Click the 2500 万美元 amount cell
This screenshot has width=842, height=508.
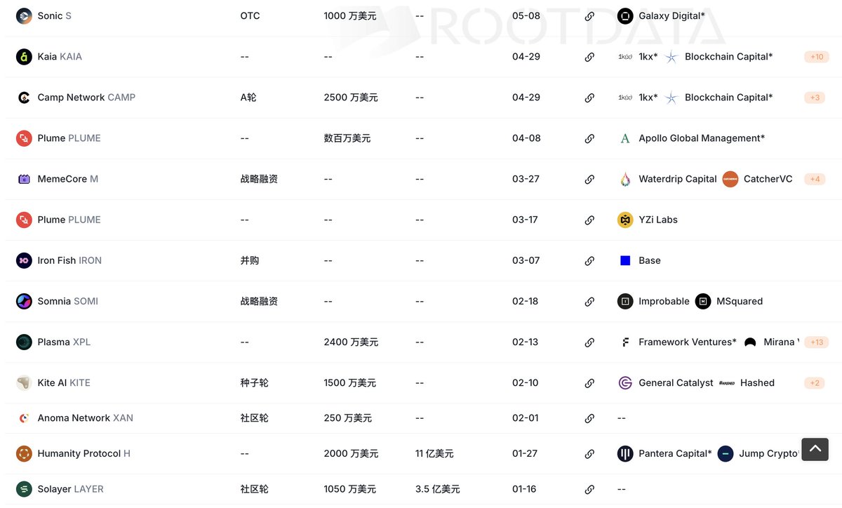click(x=351, y=98)
